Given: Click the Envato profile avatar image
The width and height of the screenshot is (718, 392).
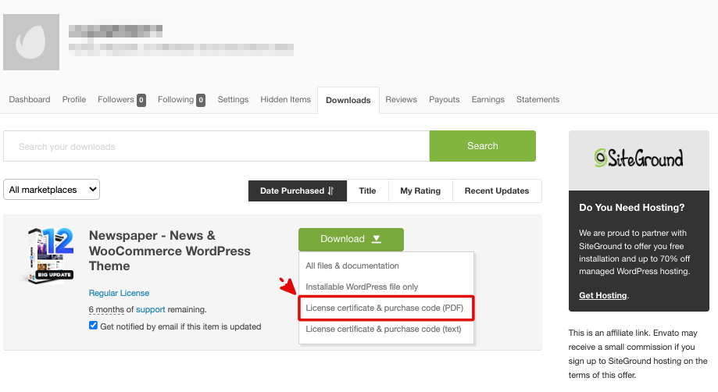Looking at the screenshot, I should (x=31, y=42).
